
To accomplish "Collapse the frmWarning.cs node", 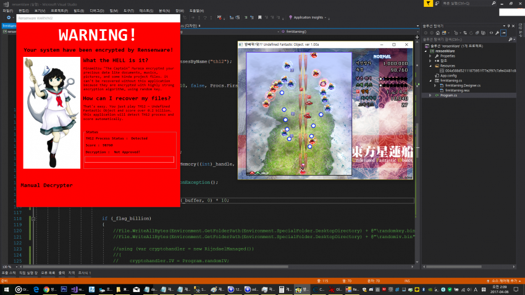I will [x=430, y=81].
